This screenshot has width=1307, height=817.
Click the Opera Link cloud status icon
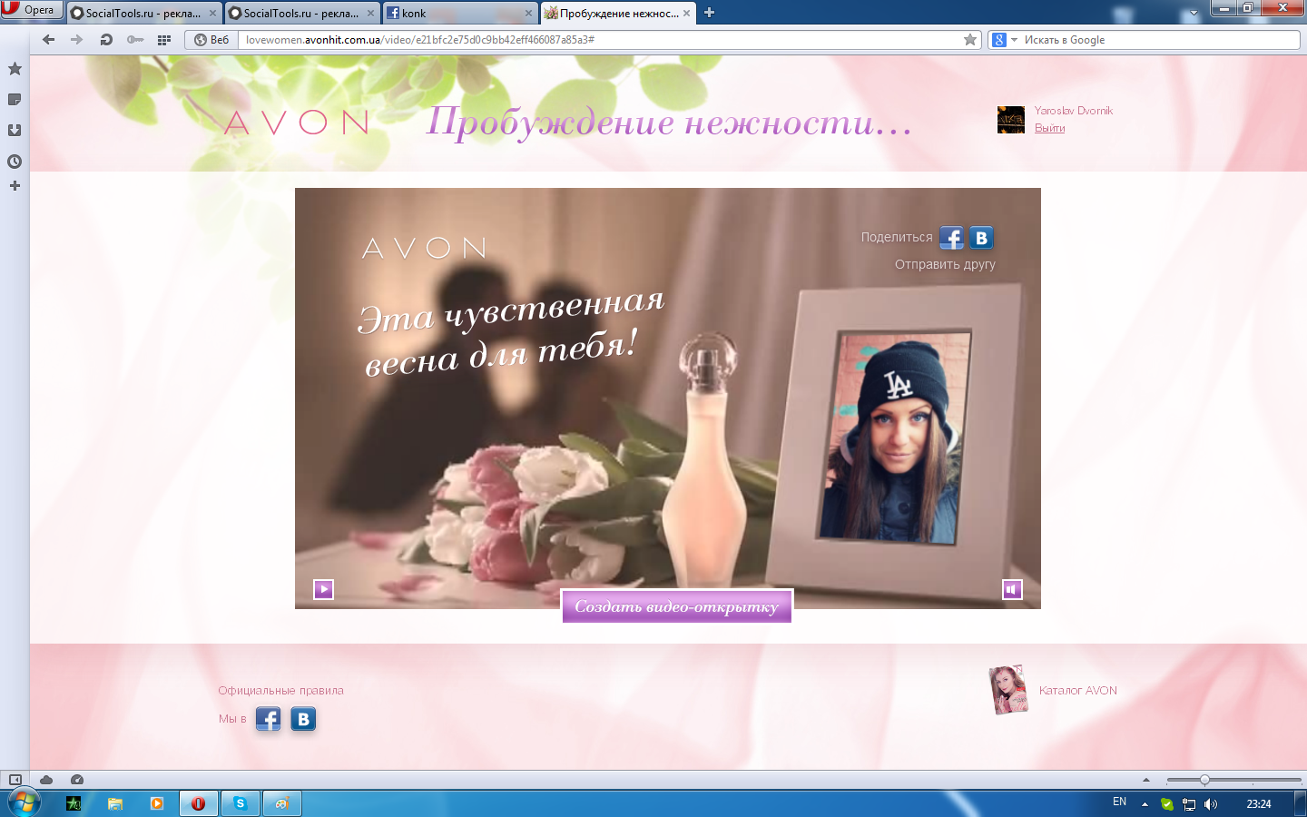tap(46, 780)
